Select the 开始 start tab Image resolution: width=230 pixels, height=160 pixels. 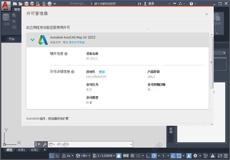pyautogui.click(x=12, y=39)
